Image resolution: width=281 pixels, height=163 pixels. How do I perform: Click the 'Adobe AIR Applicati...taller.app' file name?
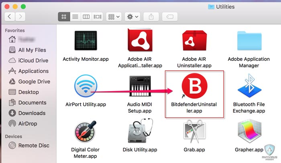[x=140, y=62]
